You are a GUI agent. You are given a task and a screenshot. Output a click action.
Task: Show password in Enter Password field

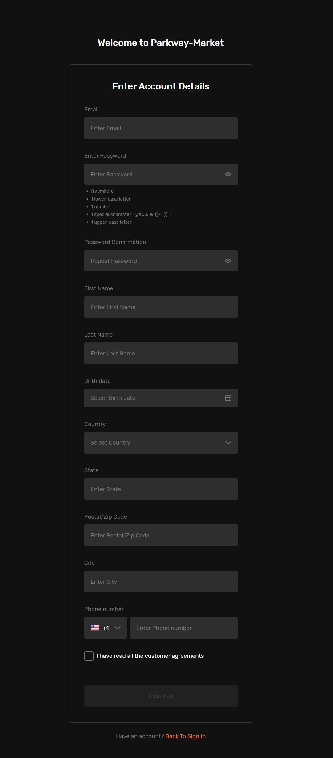(228, 174)
